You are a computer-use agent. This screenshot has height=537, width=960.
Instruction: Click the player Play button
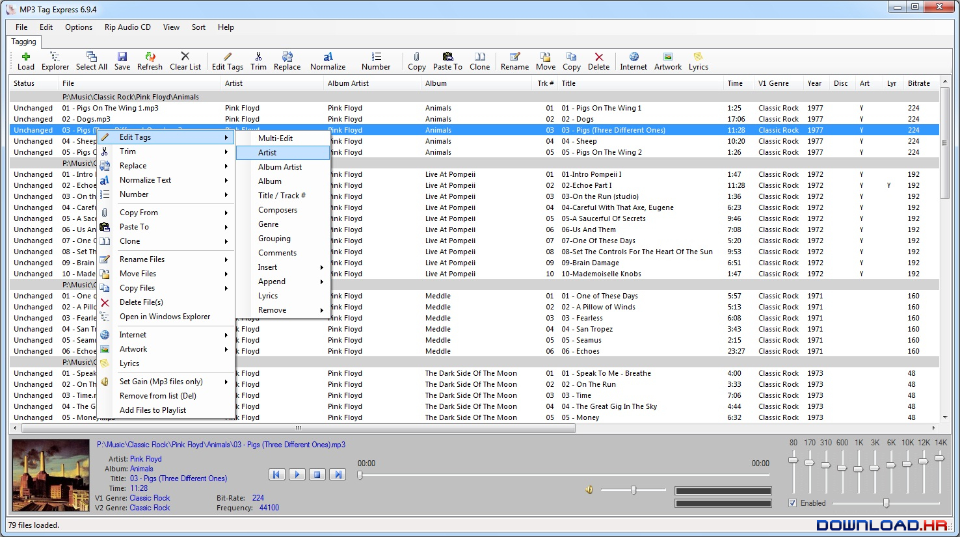(297, 475)
